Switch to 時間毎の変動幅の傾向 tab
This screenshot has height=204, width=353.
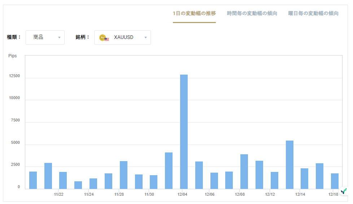tap(252, 13)
